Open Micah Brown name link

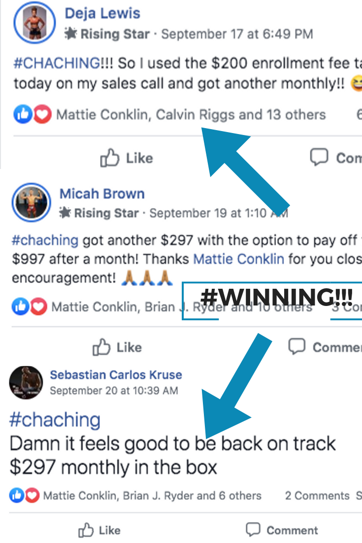(102, 194)
